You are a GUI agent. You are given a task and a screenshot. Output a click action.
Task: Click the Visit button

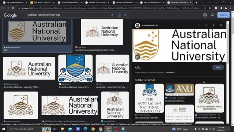(x=218, y=67)
